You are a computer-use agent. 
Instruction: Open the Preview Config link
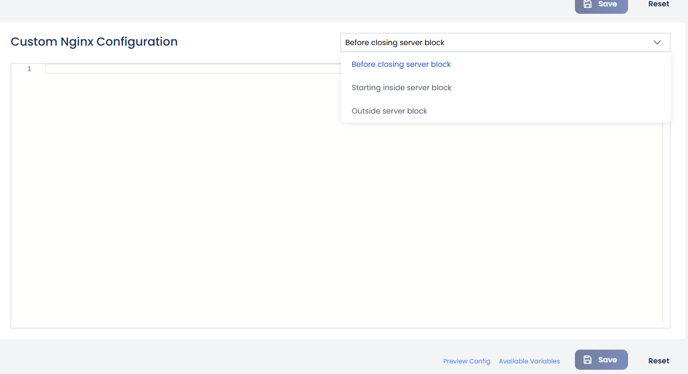[466, 361]
